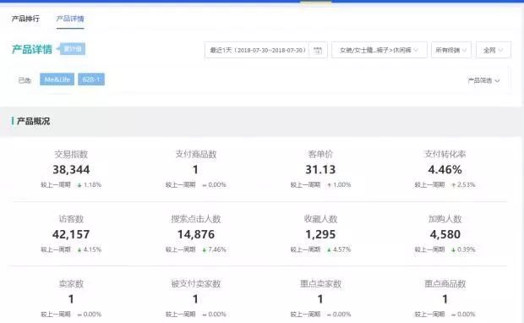Select the 交易指数 metric value 38,344
The height and width of the screenshot is (323, 524).
pyautogui.click(x=71, y=169)
